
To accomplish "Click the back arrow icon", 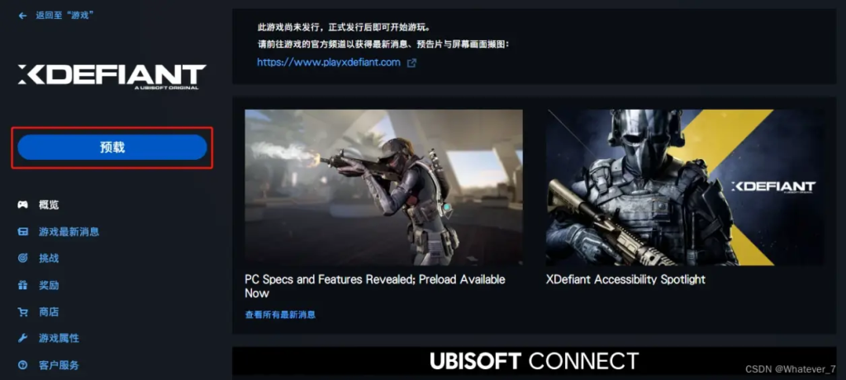I will pos(22,16).
